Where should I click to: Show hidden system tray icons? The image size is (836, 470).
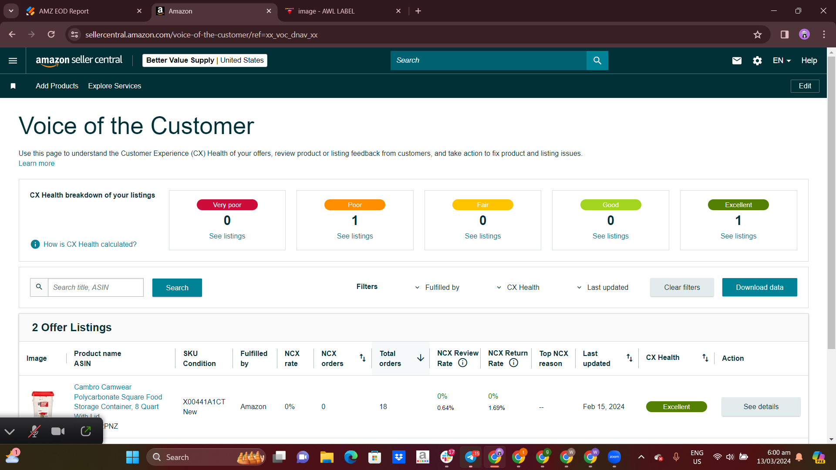[x=641, y=457]
